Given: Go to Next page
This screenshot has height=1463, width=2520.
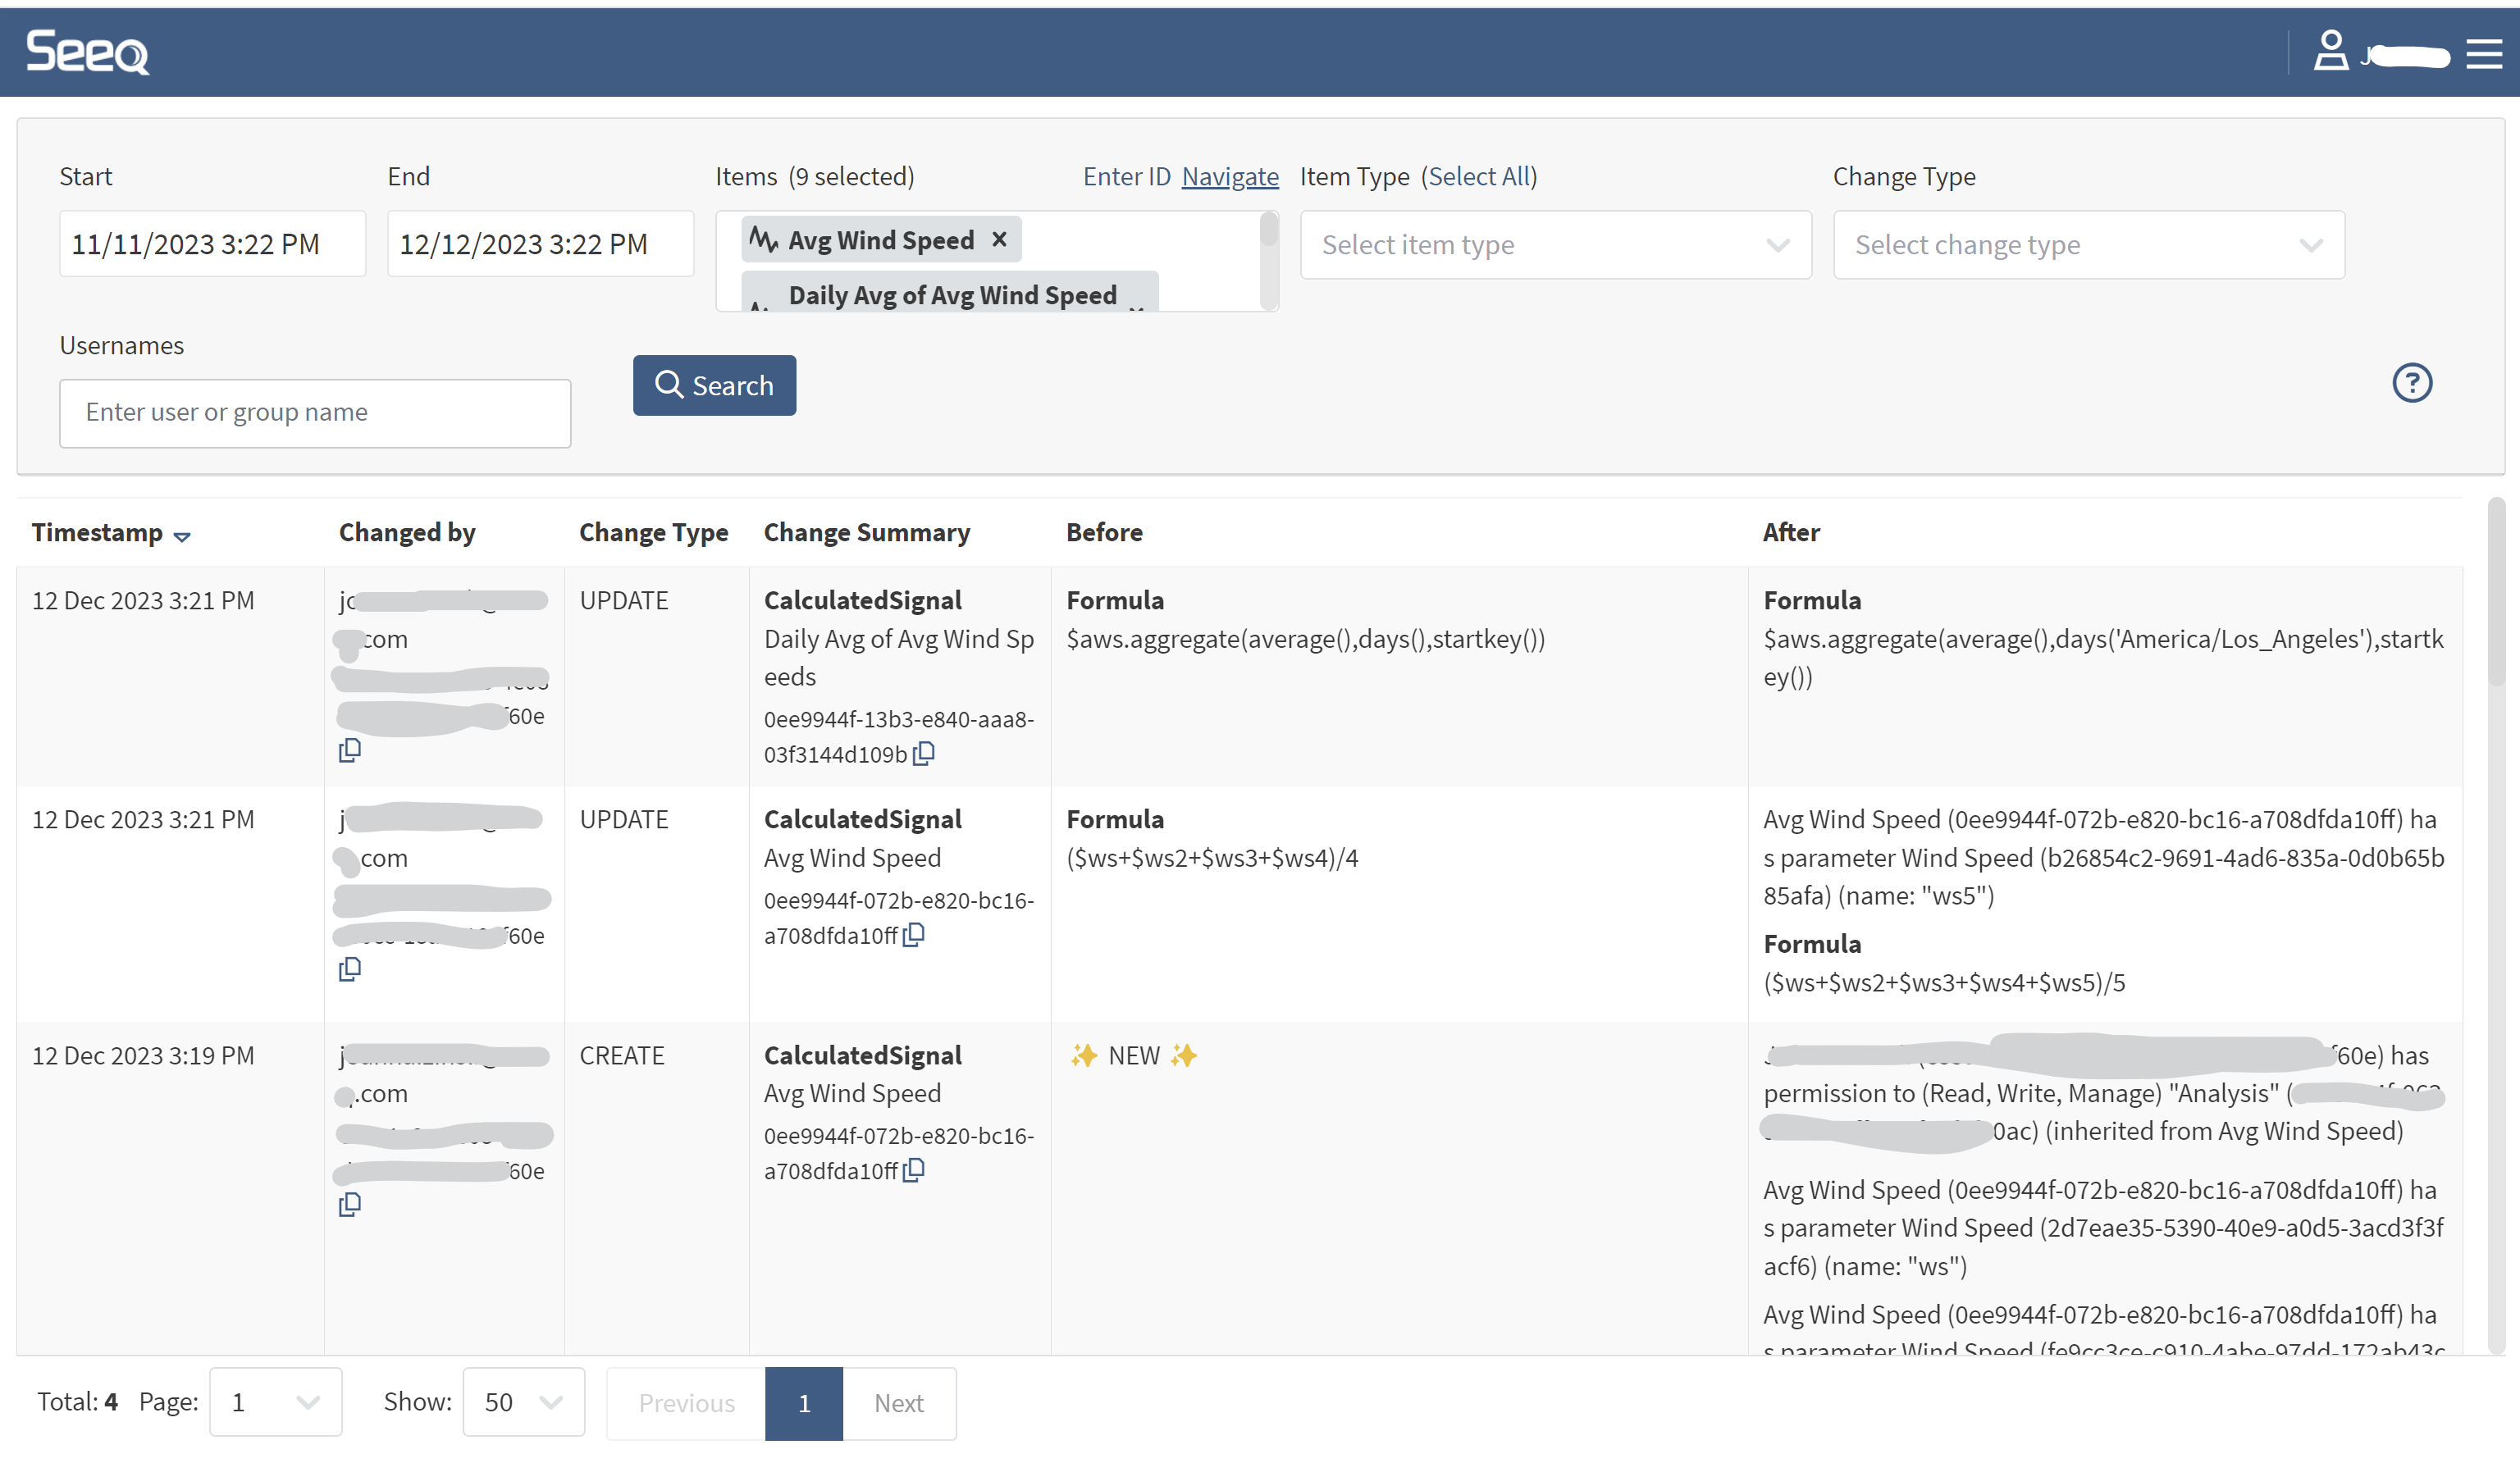Looking at the screenshot, I should (898, 1403).
